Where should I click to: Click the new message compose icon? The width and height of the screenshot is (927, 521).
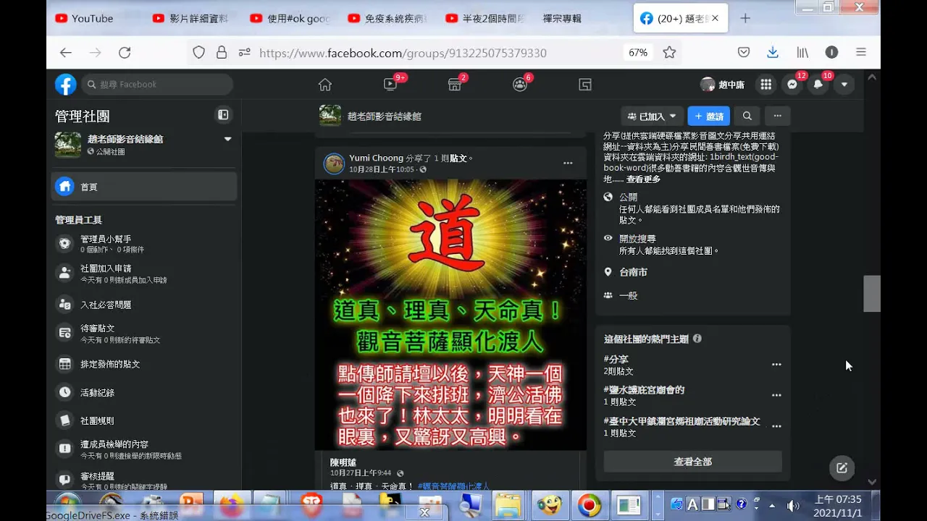[x=842, y=467]
